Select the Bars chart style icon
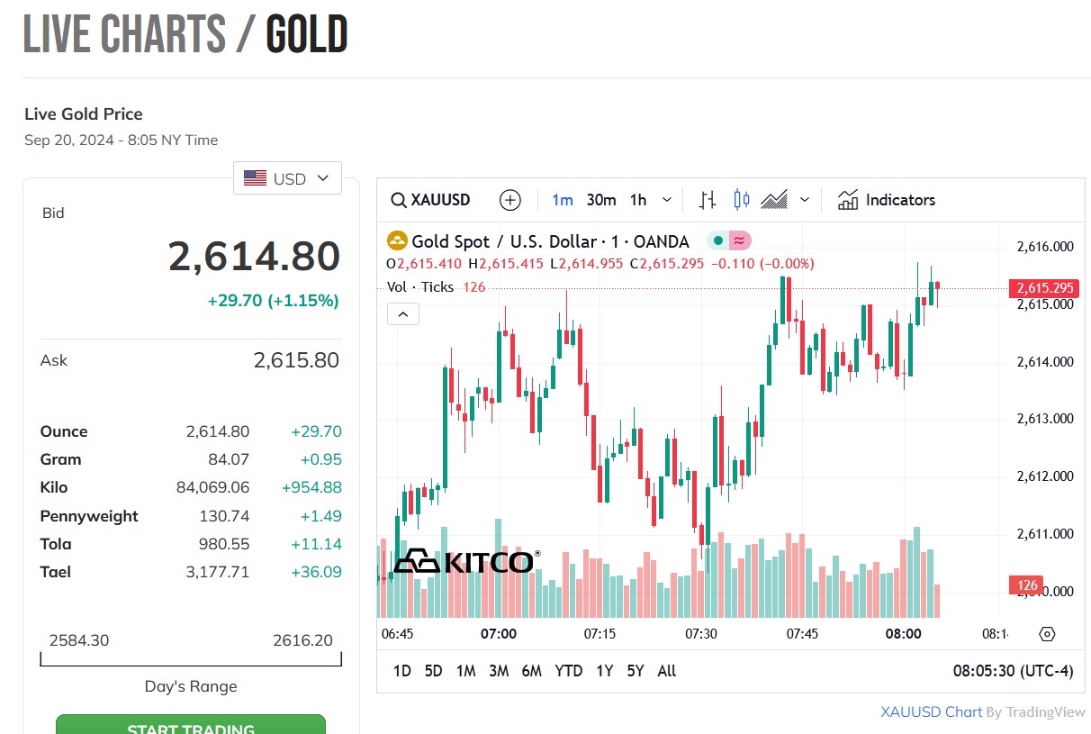This screenshot has height=734, width=1091. (x=708, y=200)
